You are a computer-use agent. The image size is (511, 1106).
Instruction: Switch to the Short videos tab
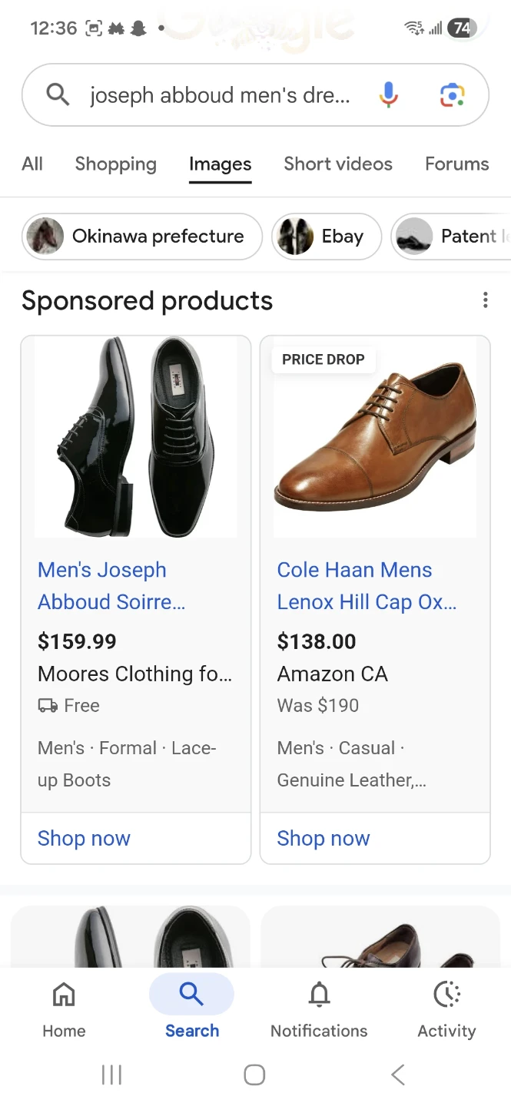(x=337, y=164)
